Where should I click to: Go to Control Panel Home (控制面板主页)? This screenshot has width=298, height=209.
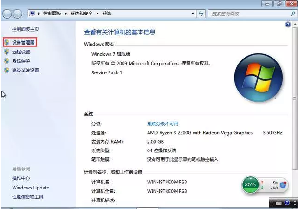(x=26, y=29)
